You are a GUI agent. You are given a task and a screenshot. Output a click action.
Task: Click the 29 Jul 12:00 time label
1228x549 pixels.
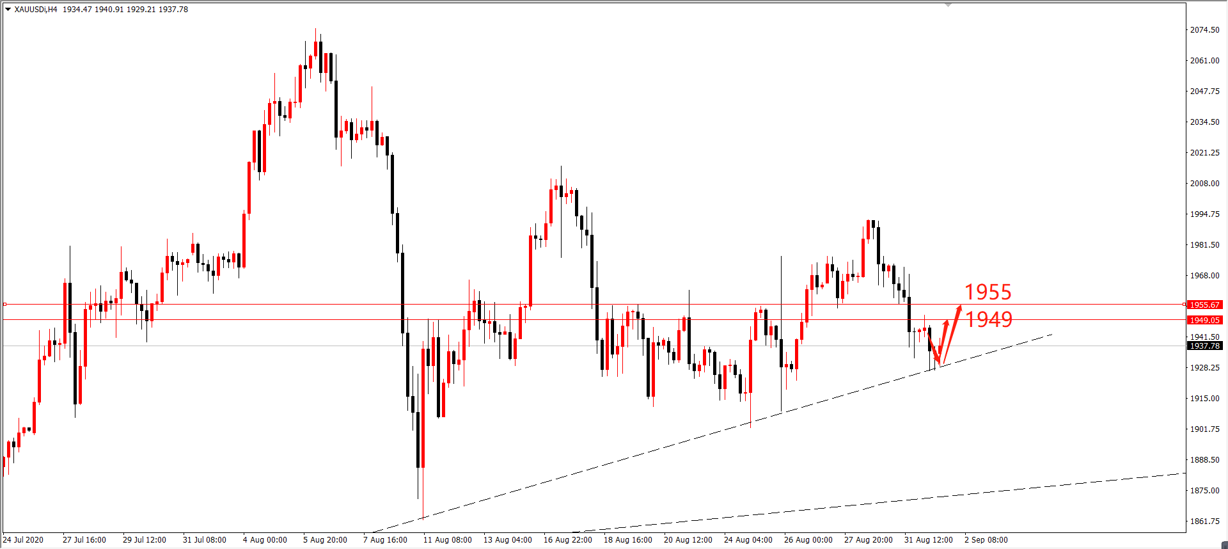(145, 540)
